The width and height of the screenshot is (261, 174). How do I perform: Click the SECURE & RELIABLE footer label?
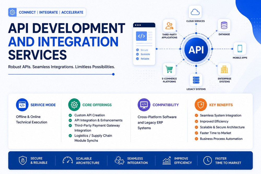pyautogui.click(x=39, y=160)
